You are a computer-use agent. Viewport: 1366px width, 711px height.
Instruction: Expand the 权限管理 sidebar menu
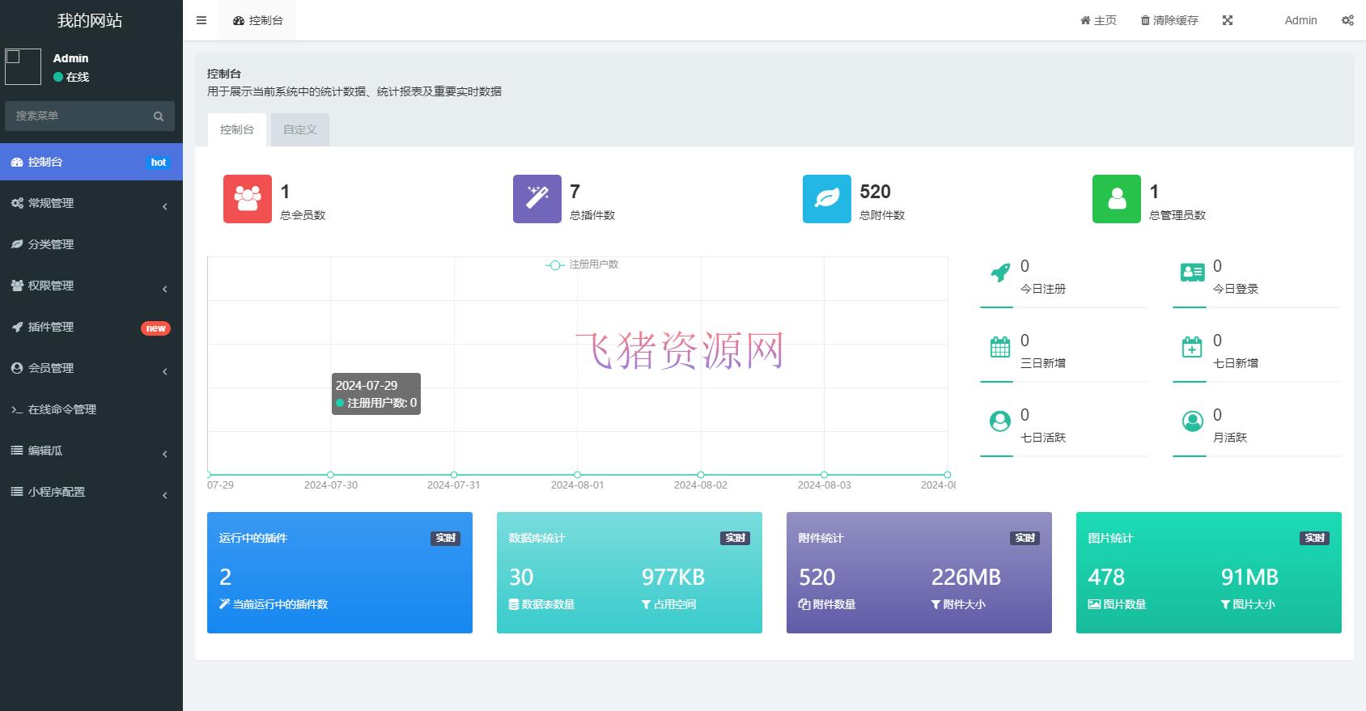tap(91, 286)
